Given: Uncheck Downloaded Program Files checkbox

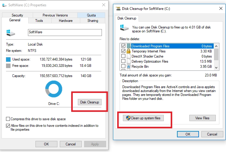Looking at the screenshot, I should point(123,46).
